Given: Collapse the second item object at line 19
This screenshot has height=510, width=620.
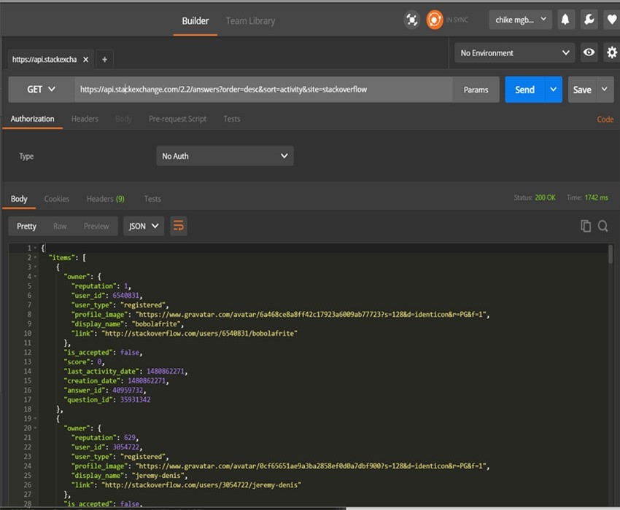Looking at the screenshot, I should coord(35,419).
